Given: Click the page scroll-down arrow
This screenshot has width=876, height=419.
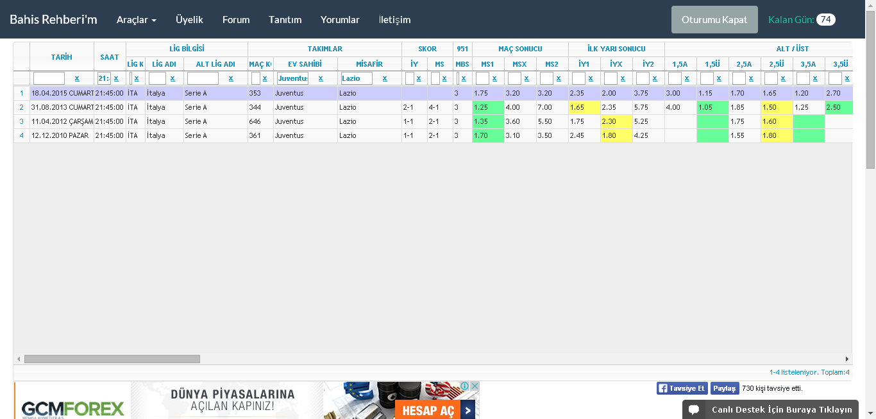Looking at the screenshot, I should (x=870, y=414).
